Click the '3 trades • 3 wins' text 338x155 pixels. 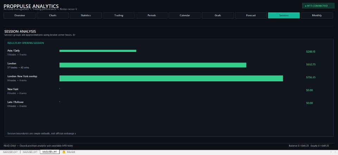pos(17,55)
